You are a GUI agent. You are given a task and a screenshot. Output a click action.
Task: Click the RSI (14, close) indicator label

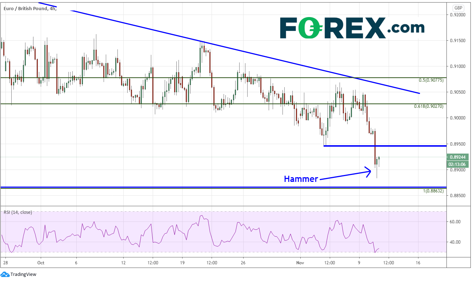tap(17, 212)
